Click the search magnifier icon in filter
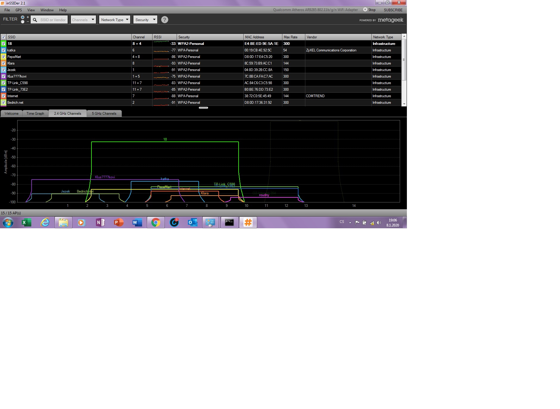This screenshot has width=560, height=409. [x=35, y=20]
